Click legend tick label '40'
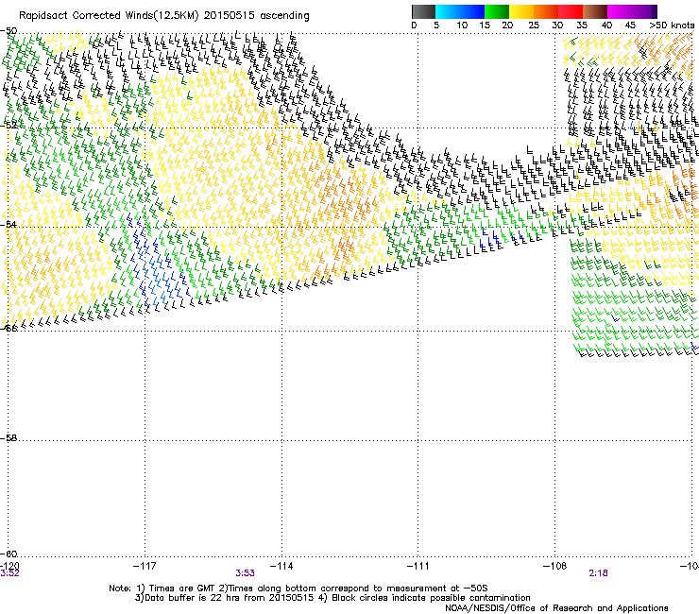699x614 pixels. click(x=606, y=26)
